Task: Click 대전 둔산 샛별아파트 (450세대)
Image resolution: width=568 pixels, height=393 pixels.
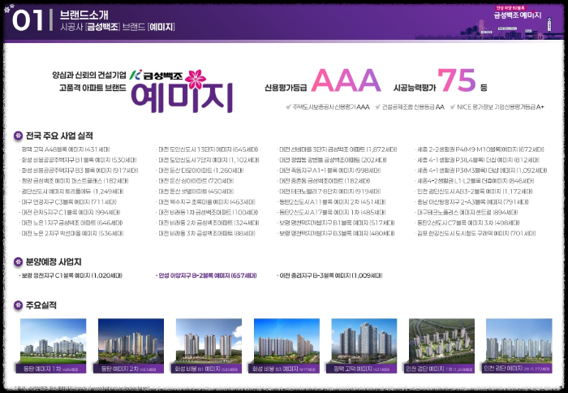Action: [196, 192]
